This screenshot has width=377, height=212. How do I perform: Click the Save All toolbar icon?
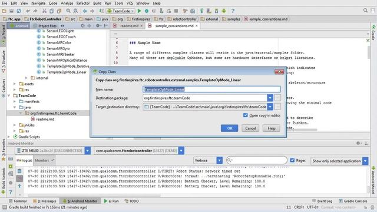(x=11, y=11)
